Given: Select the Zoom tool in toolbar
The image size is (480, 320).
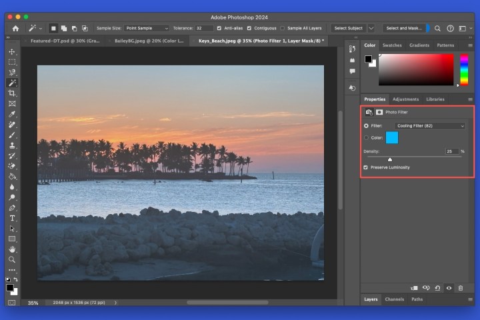Looking at the screenshot, I should coord(12,259).
